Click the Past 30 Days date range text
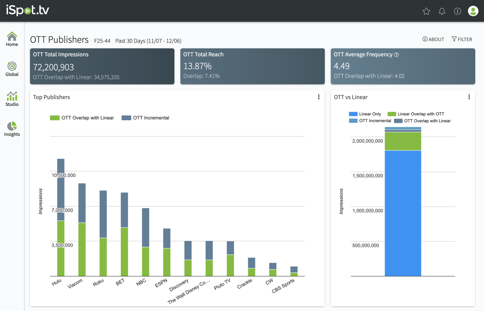The height and width of the screenshot is (311, 484). 148,41
